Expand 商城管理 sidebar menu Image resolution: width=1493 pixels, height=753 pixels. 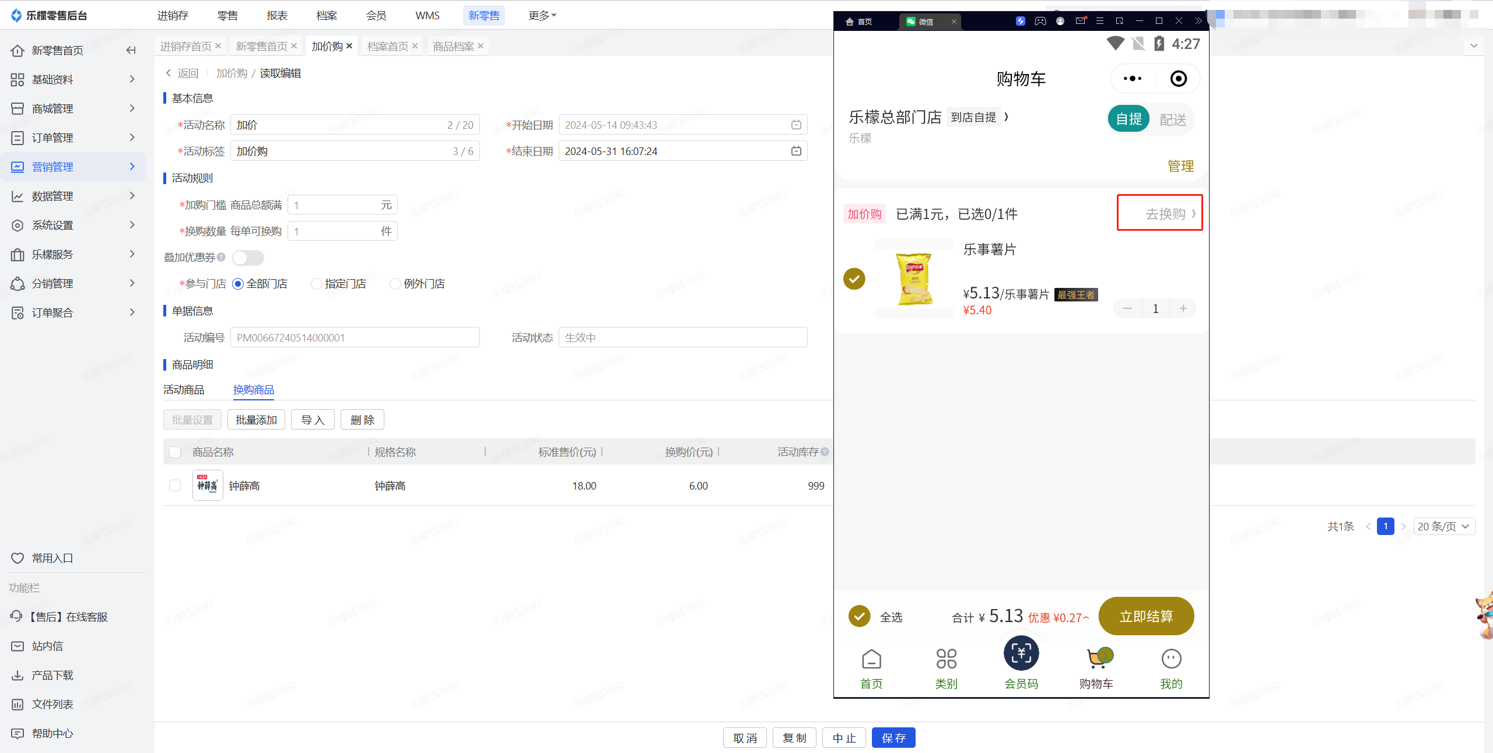pyautogui.click(x=73, y=108)
